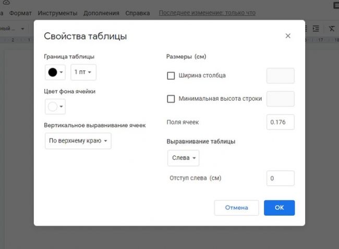This screenshot has height=249, width=339.
Task: Click the cloud save status icon
Action: (6, 3)
